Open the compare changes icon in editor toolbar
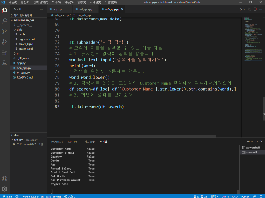The height and width of the screenshot is (198, 265). click(x=249, y=9)
